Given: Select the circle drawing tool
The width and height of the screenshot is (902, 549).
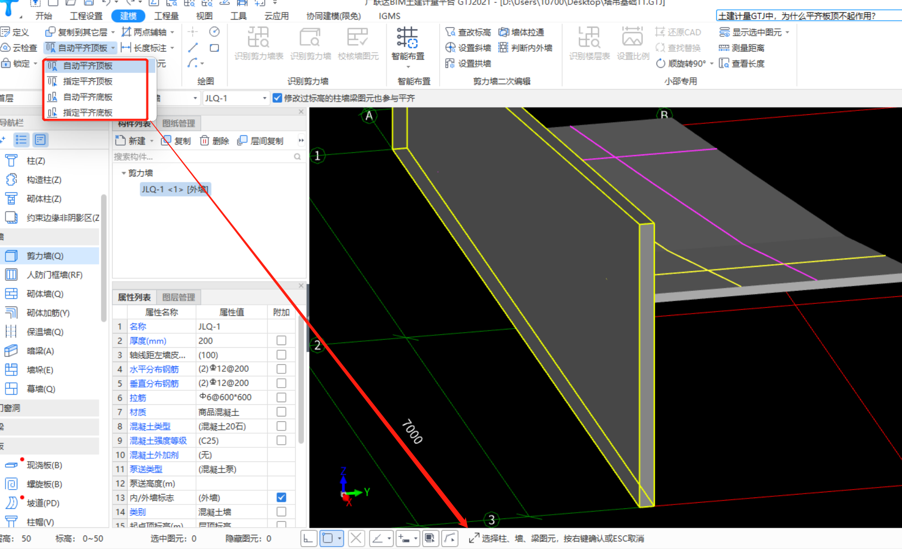Looking at the screenshot, I should pyautogui.click(x=214, y=32).
